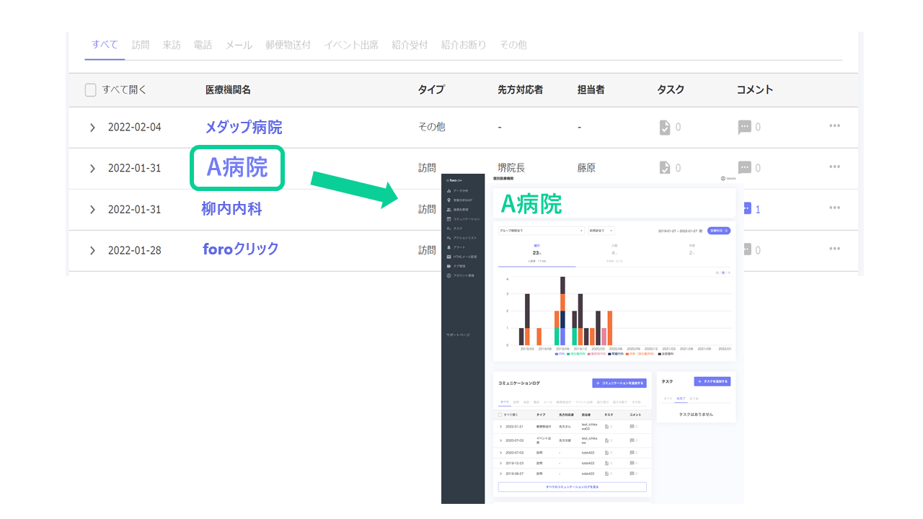Open the グループ病院全て dropdown
Image resolution: width=923 pixels, height=519 pixels.
pos(541,231)
